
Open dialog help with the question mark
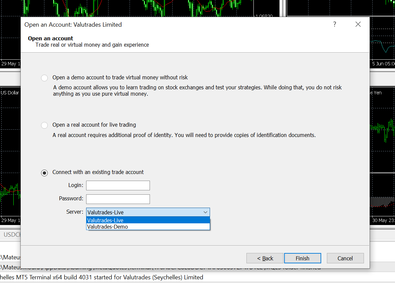tap(335, 24)
